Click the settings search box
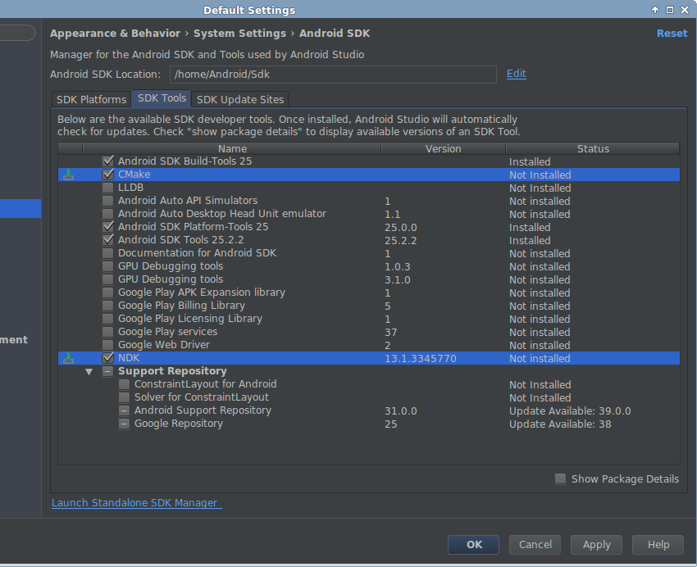 [x=17, y=33]
